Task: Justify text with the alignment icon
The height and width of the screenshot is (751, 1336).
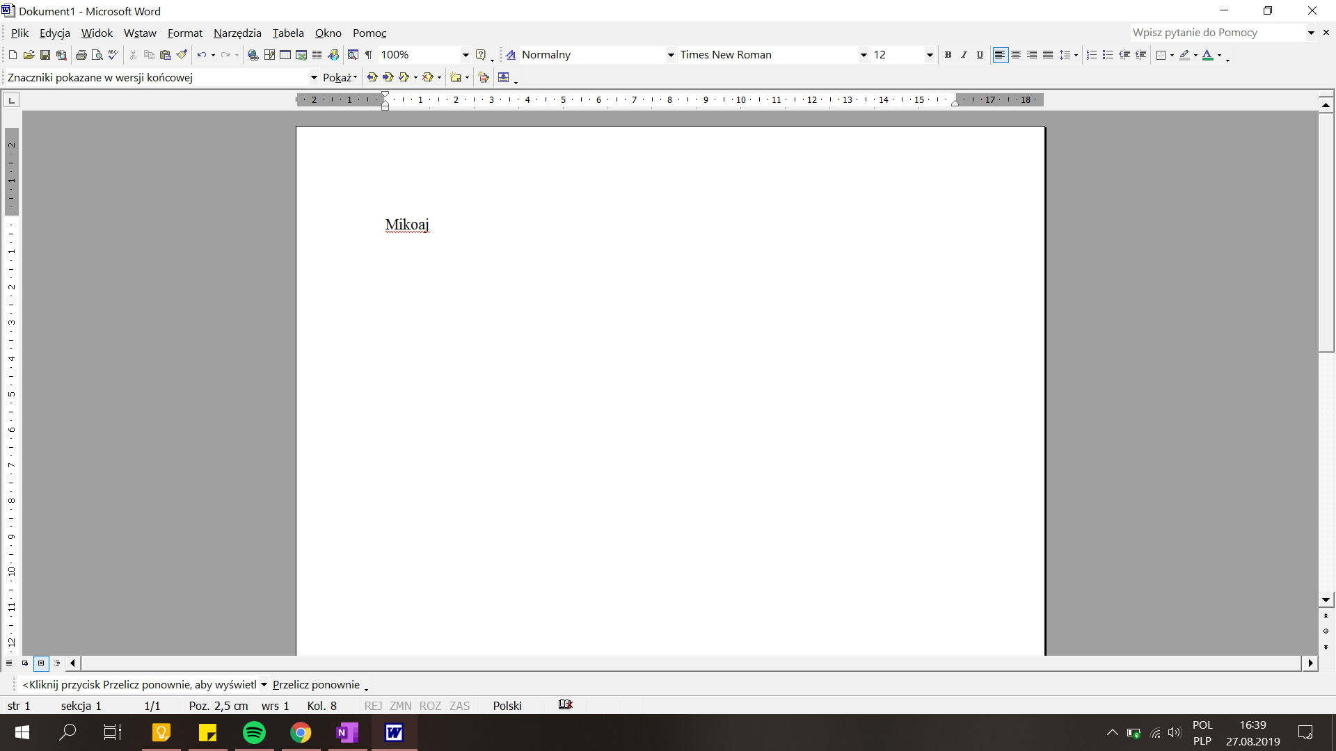Action: click(1048, 55)
